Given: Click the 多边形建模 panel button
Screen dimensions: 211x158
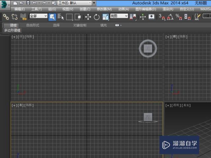Looking at the screenshot, I should click(x=12, y=30).
